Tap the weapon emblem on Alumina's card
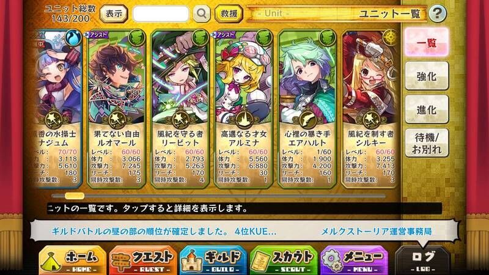The width and height of the screenshot is (489, 275). (244, 119)
